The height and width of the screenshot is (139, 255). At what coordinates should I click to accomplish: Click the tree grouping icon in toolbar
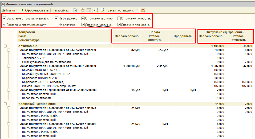pos(83,10)
